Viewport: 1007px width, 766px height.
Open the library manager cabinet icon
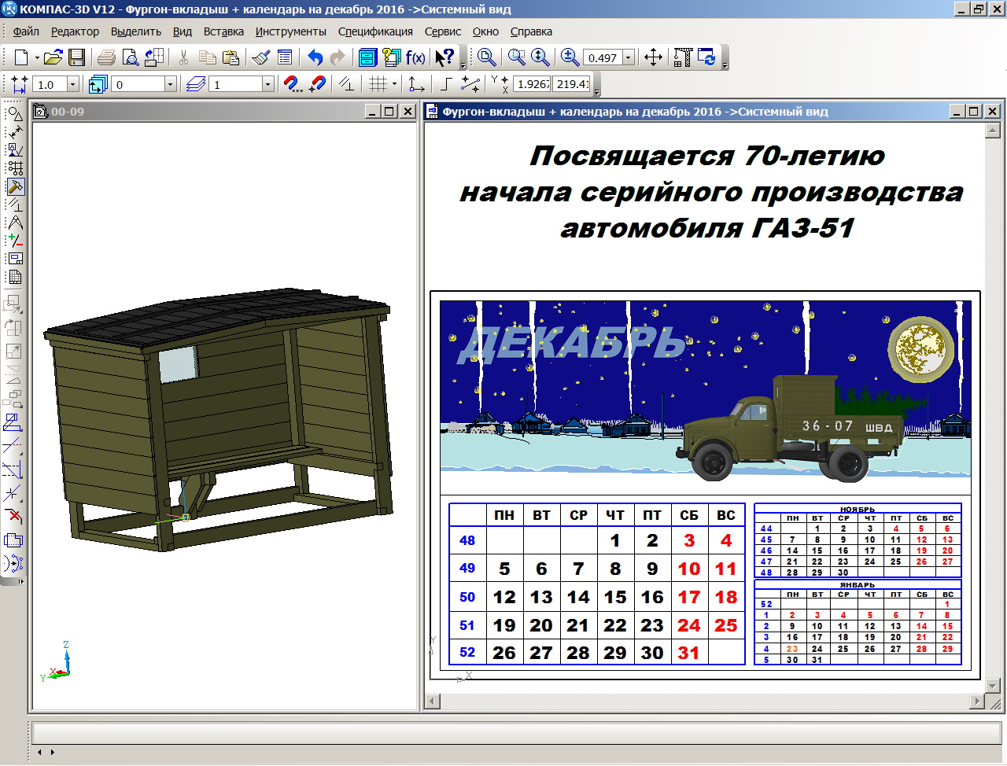pos(367,57)
